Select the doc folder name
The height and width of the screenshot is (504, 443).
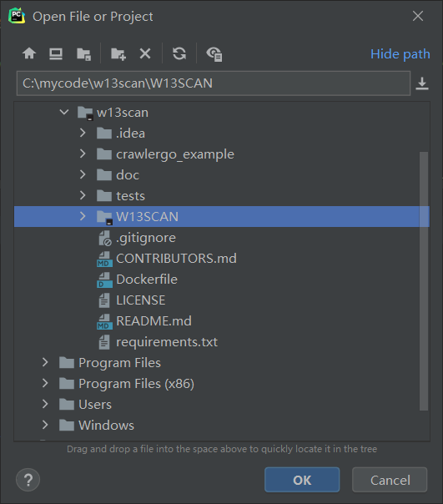pos(128,175)
